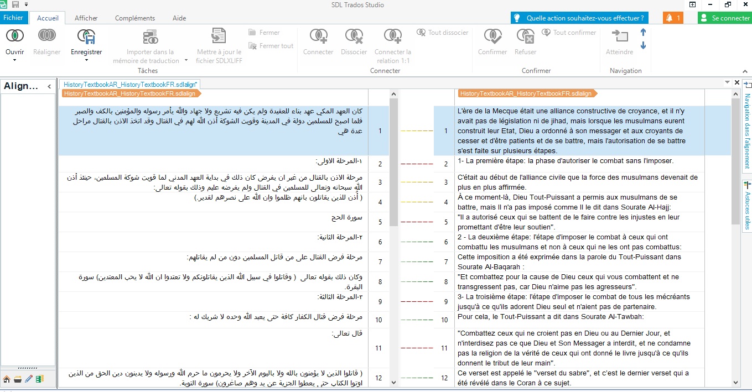Close the alignment document tab with X

point(737,82)
